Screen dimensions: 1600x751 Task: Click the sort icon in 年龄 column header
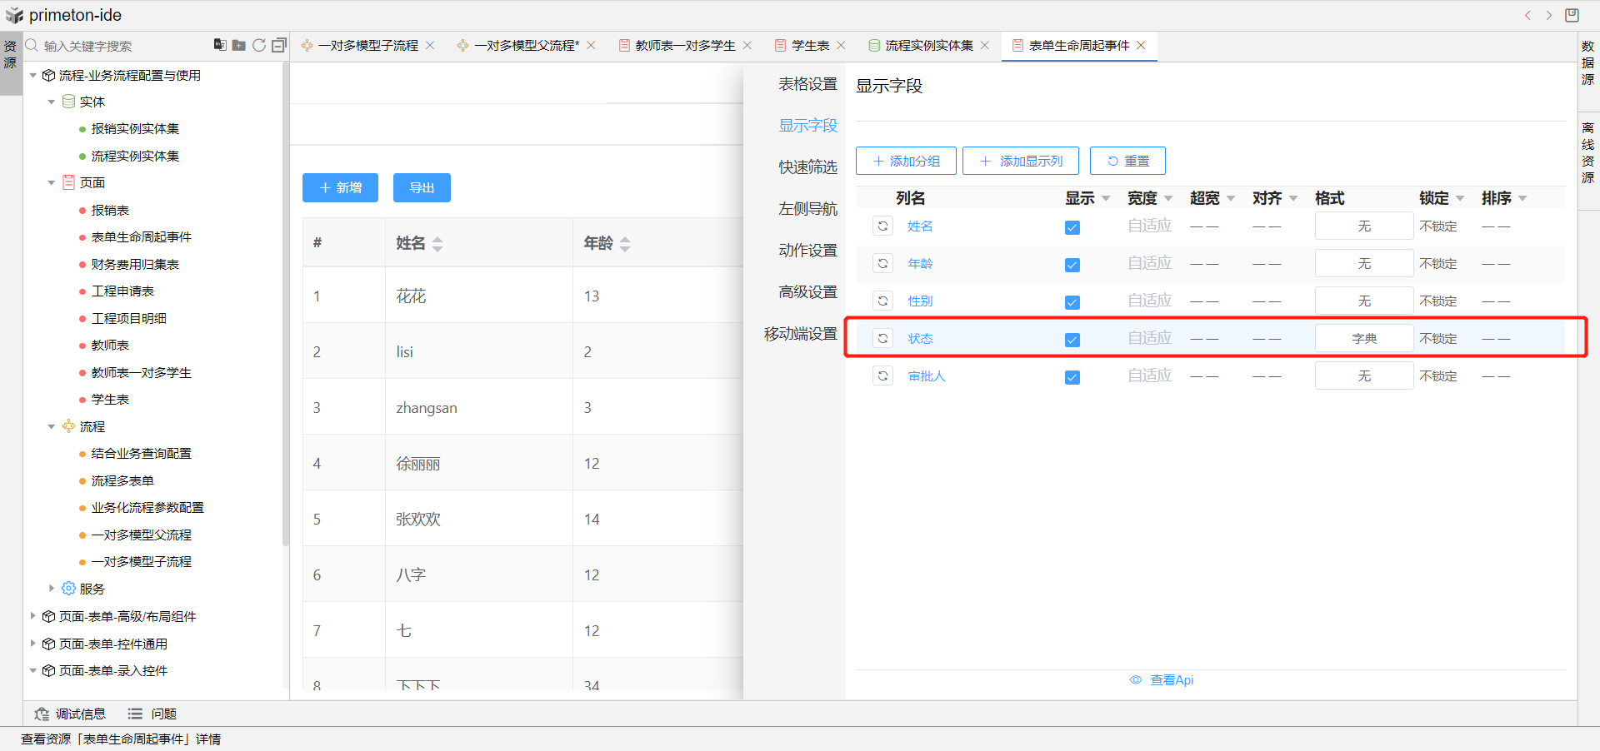(x=625, y=244)
